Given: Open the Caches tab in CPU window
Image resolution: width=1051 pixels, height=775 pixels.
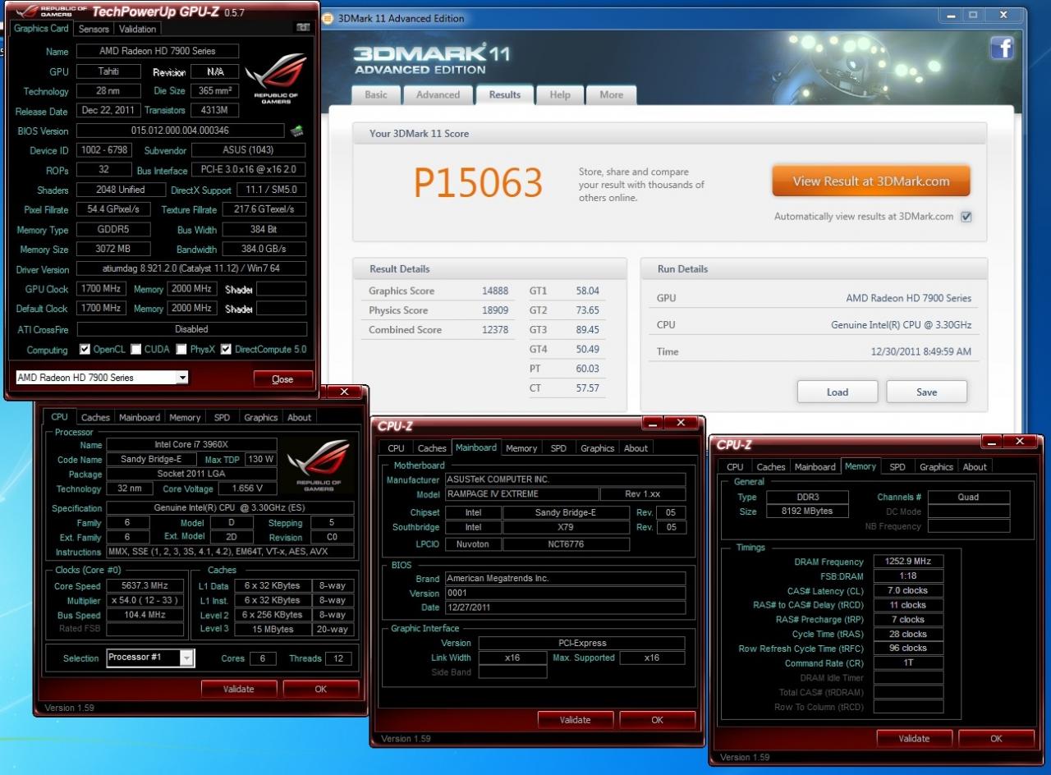Looking at the screenshot, I should point(95,417).
